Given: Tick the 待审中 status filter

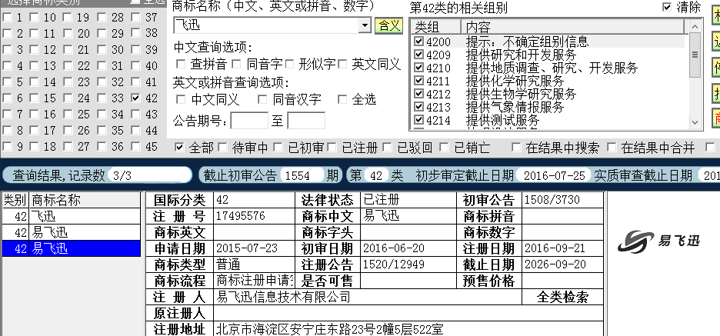Looking at the screenshot, I should (x=223, y=148).
